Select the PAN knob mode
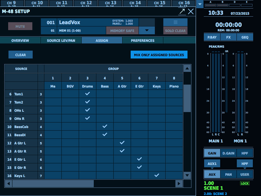261x196 pixels. click(x=228, y=174)
